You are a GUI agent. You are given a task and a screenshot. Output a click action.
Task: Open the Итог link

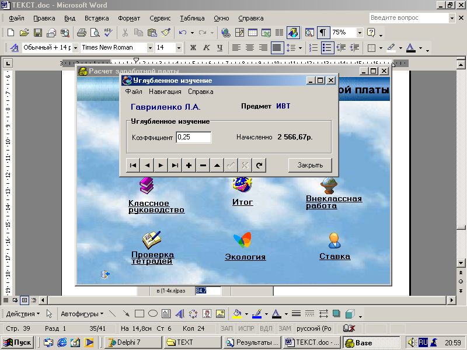point(242,202)
